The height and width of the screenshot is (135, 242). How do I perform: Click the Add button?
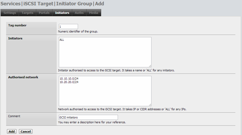(x=12, y=132)
